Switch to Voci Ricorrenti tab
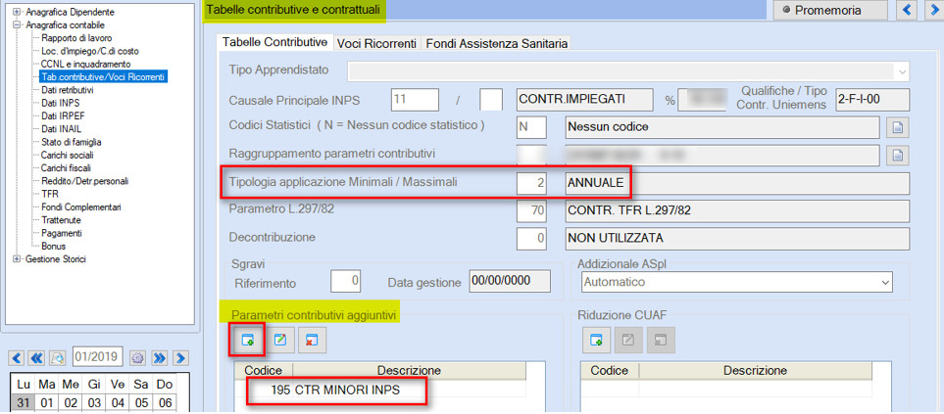This screenshot has height=414, width=944. point(376,43)
